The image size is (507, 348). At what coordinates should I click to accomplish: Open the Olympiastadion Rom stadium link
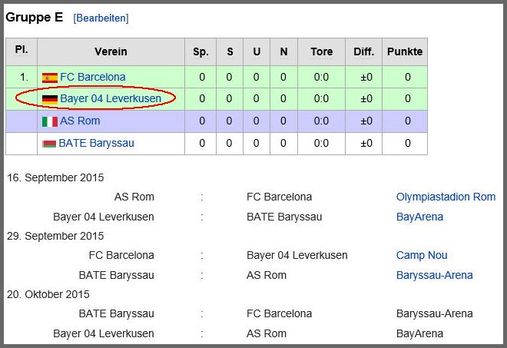[x=446, y=197]
